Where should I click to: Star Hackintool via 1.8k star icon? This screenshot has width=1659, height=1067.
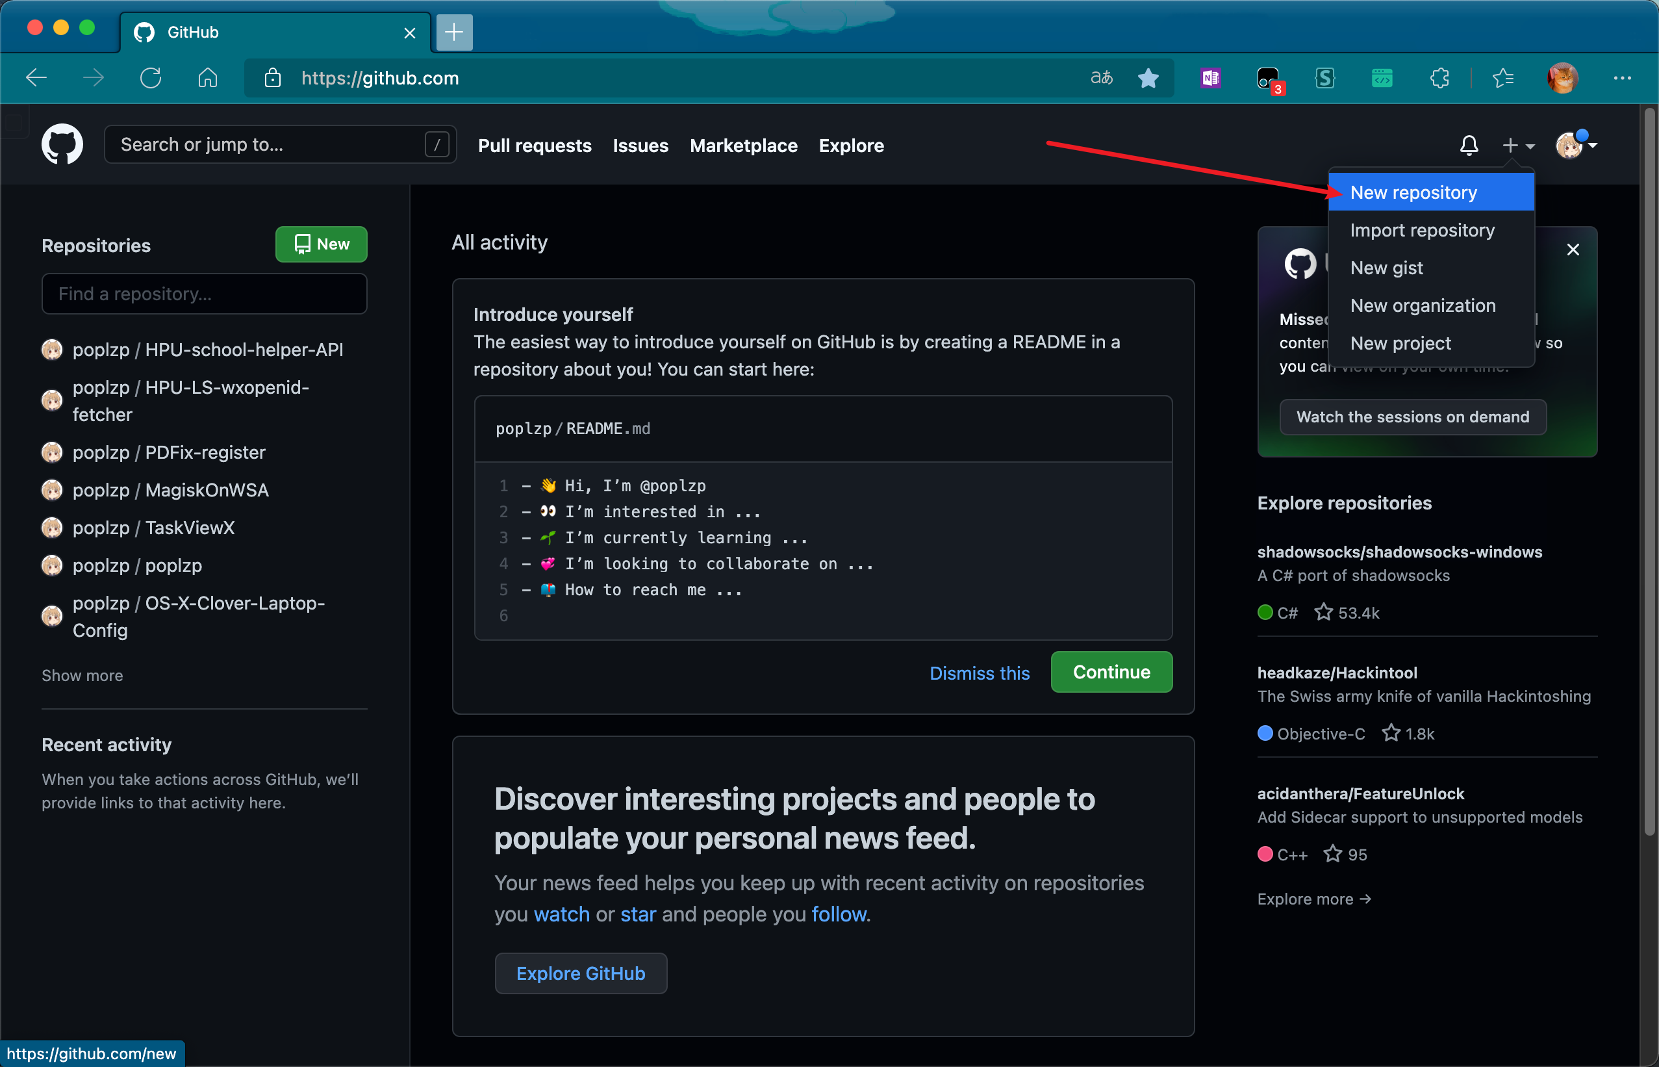1390,733
